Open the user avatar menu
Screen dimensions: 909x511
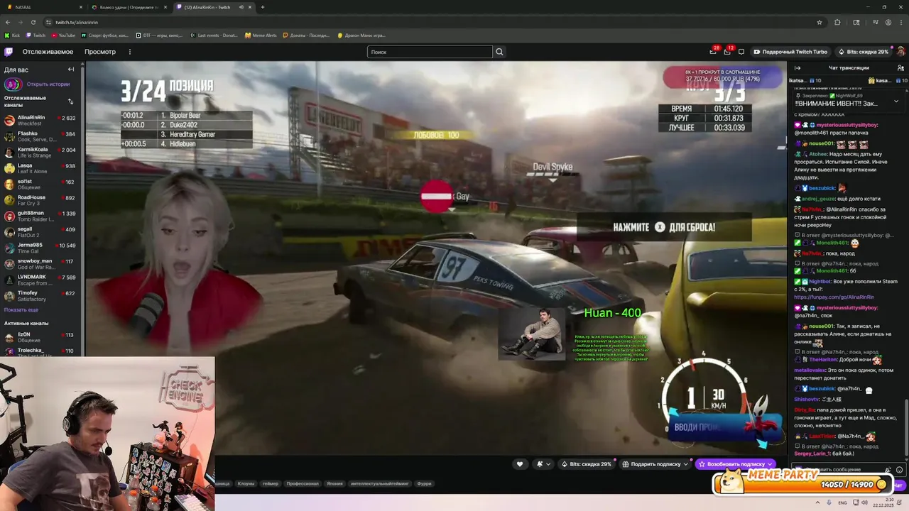click(901, 52)
